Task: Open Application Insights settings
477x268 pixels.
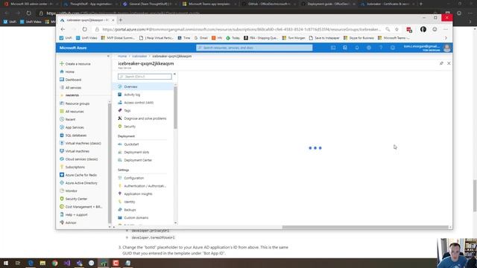Action: click(135, 194)
